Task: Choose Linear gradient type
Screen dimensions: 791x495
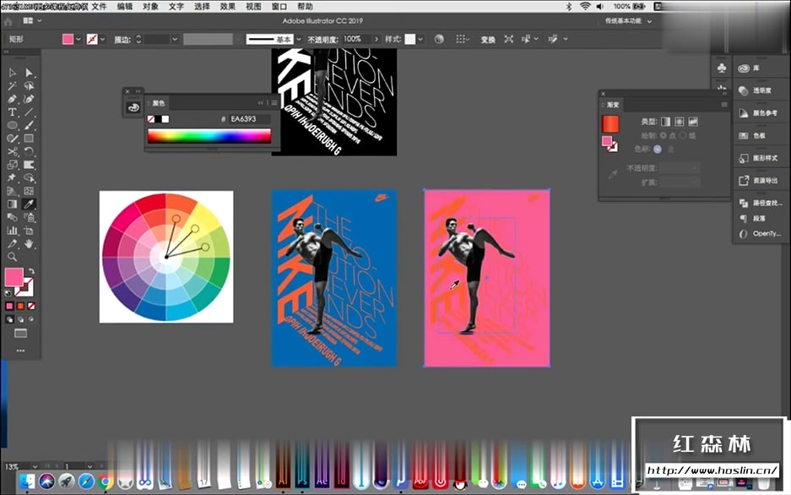Action: coord(666,122)
